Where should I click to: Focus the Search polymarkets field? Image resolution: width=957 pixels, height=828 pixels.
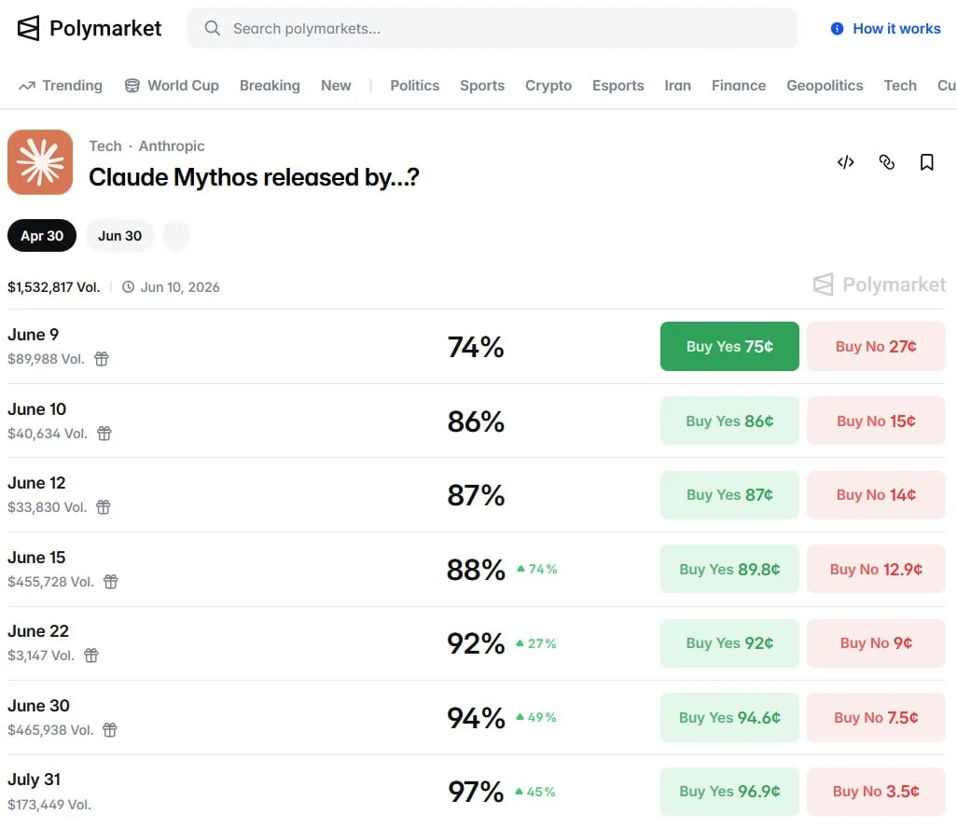(492, 28)
